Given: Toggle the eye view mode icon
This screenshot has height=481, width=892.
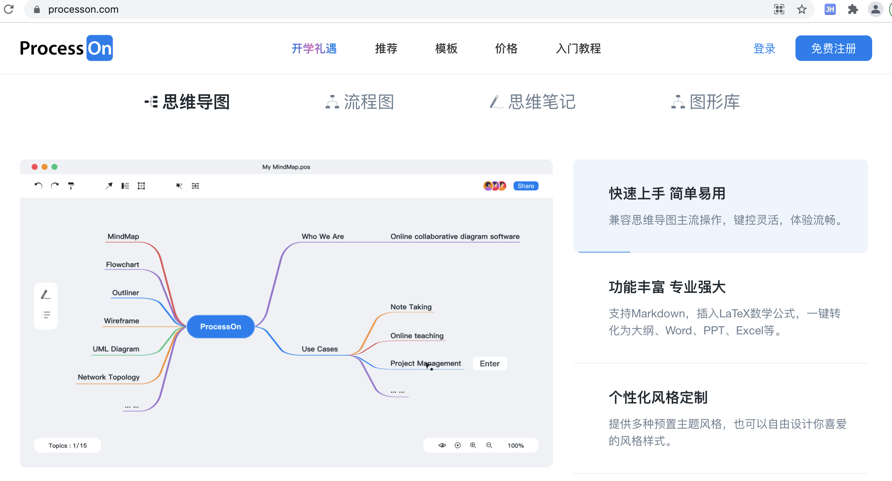Looking at the screenshot, I should click(x=442, y=445).
